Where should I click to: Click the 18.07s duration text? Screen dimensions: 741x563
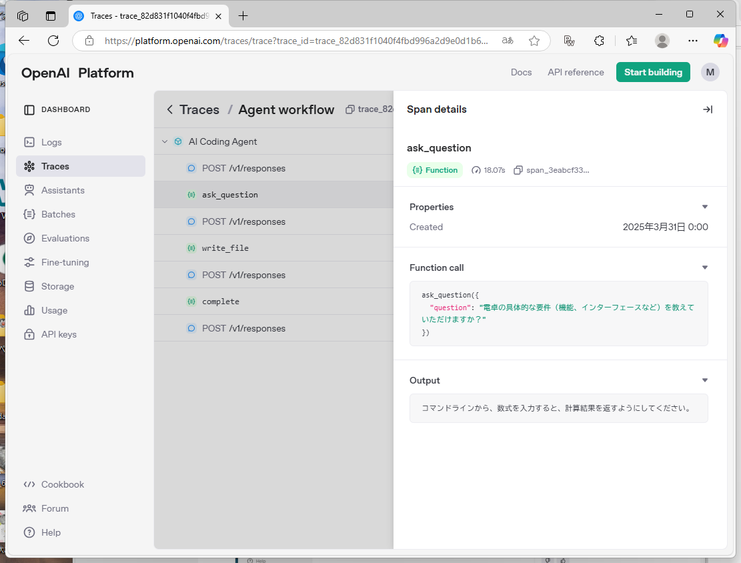point(494,170)
